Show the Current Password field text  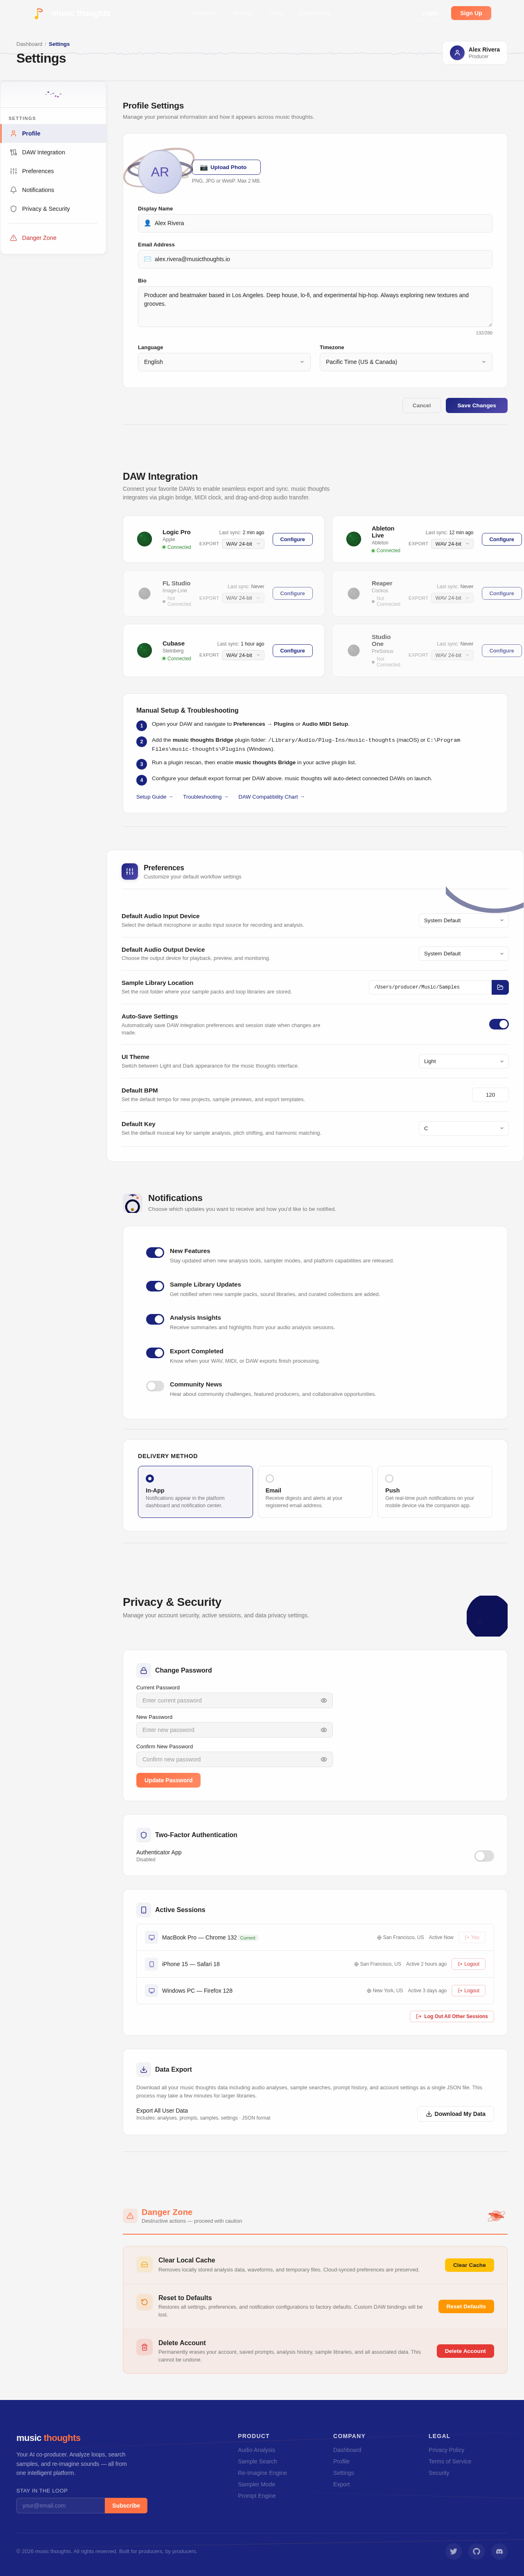323,1700
